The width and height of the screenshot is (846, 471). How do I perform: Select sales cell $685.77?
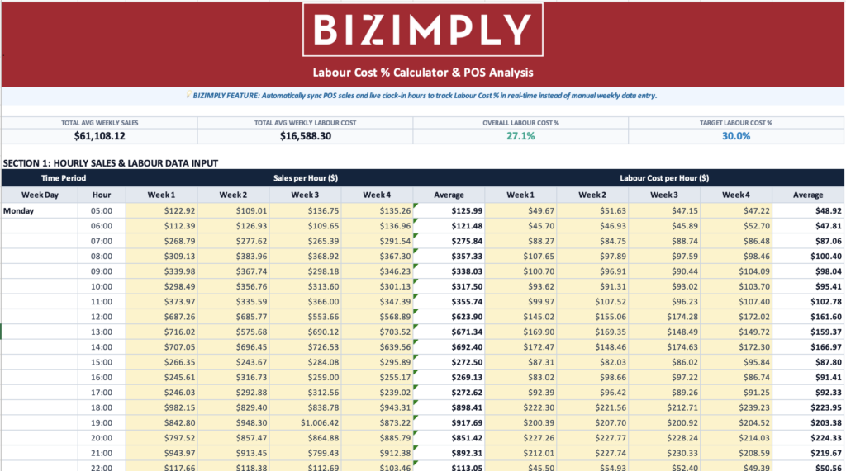[233, 316]
